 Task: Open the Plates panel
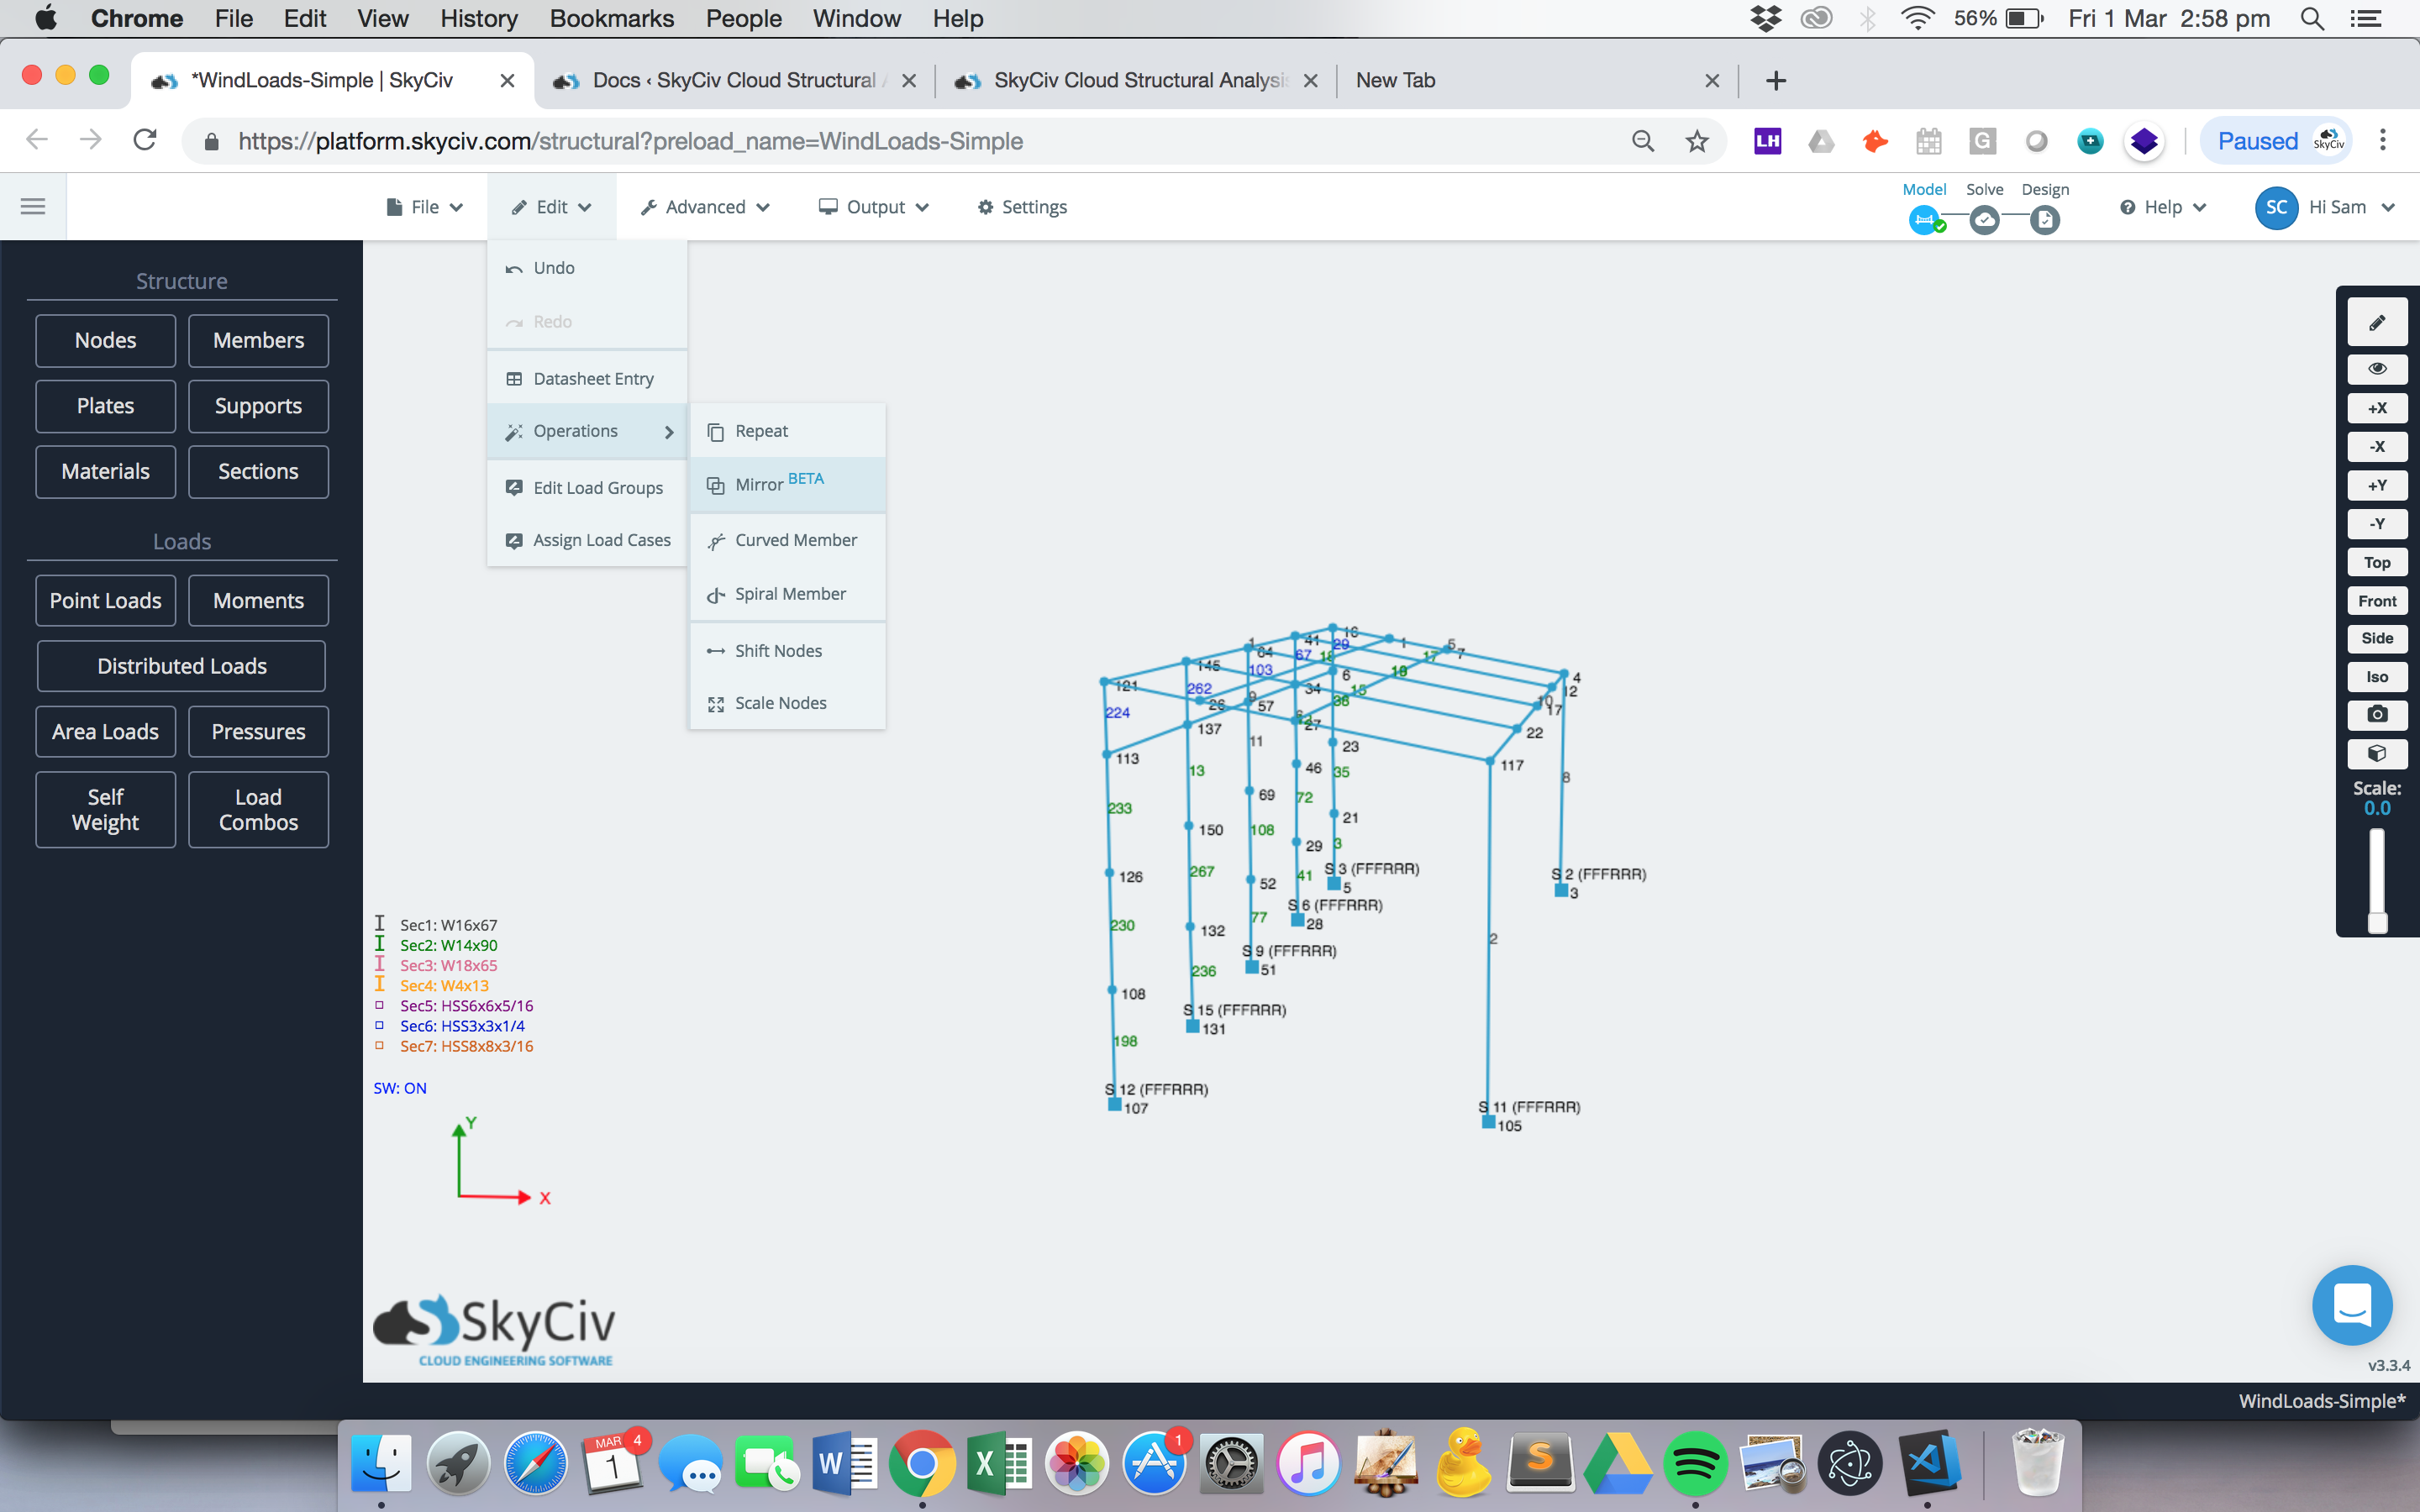click(105, 406)
